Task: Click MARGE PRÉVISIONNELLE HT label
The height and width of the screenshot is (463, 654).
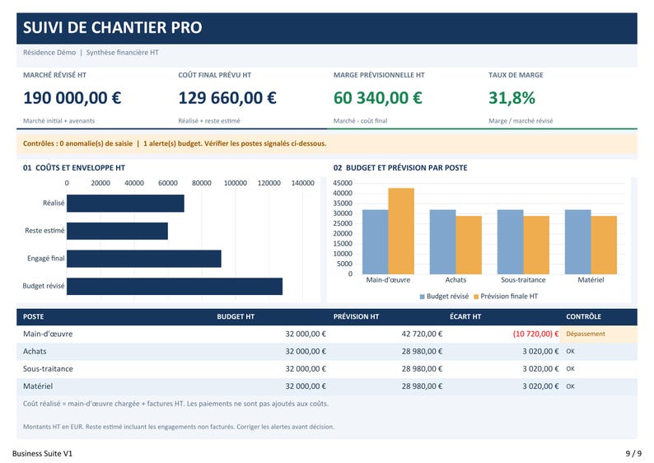Action: [379, 75]
